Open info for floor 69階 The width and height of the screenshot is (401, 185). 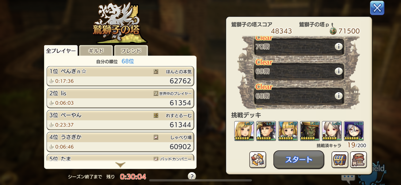click(x=338, y=71)
